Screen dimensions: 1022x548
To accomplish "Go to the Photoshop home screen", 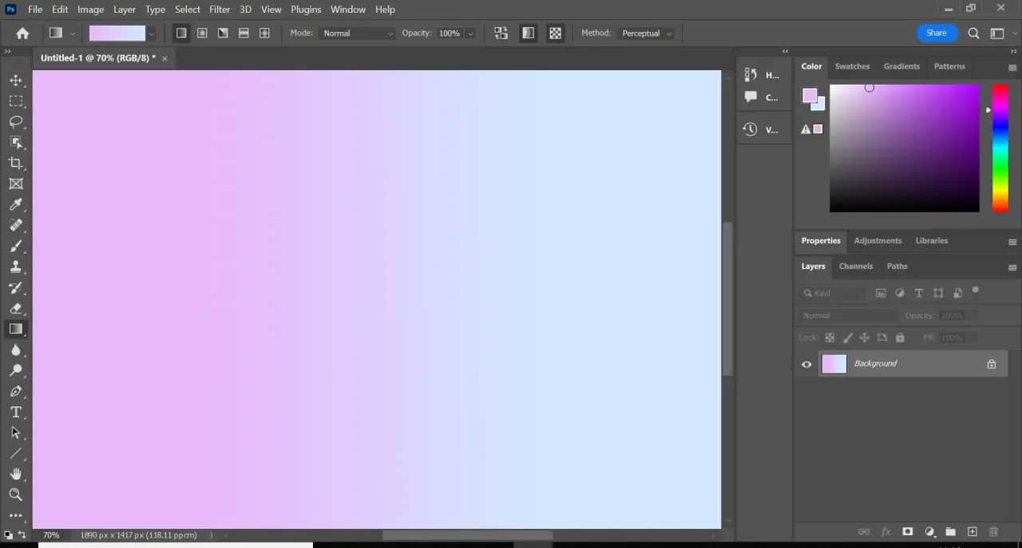I will tap(22, 33).
